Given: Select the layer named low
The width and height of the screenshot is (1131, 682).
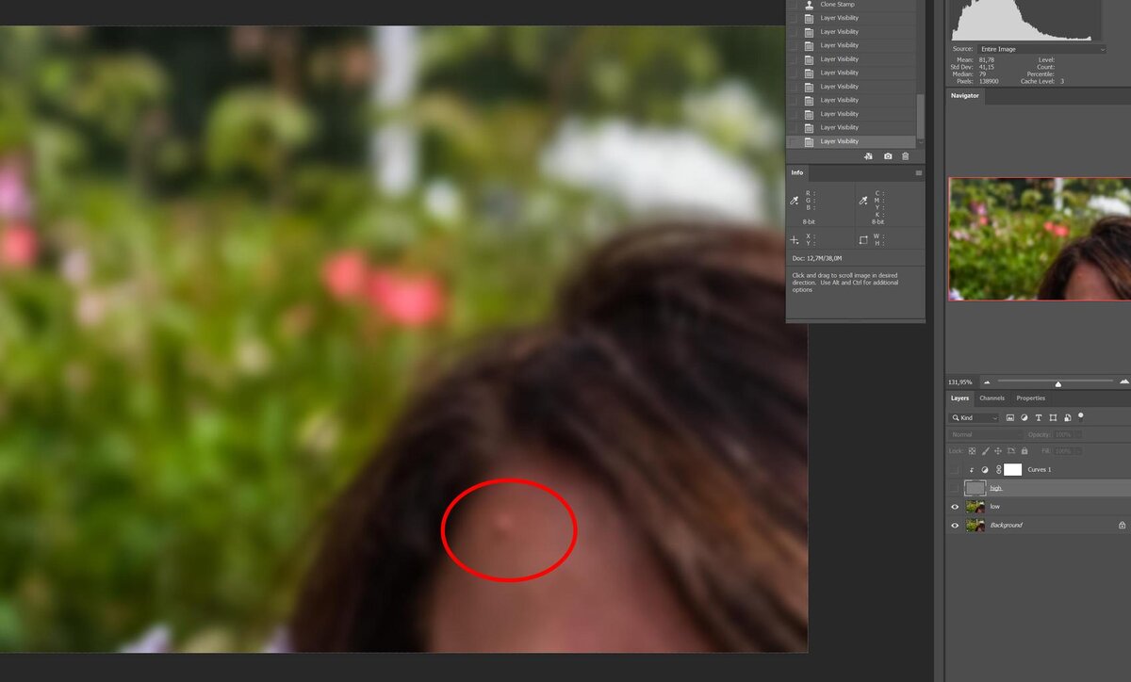Looking at the screenshot, I should pyautogui.click(x=994, y=507).
